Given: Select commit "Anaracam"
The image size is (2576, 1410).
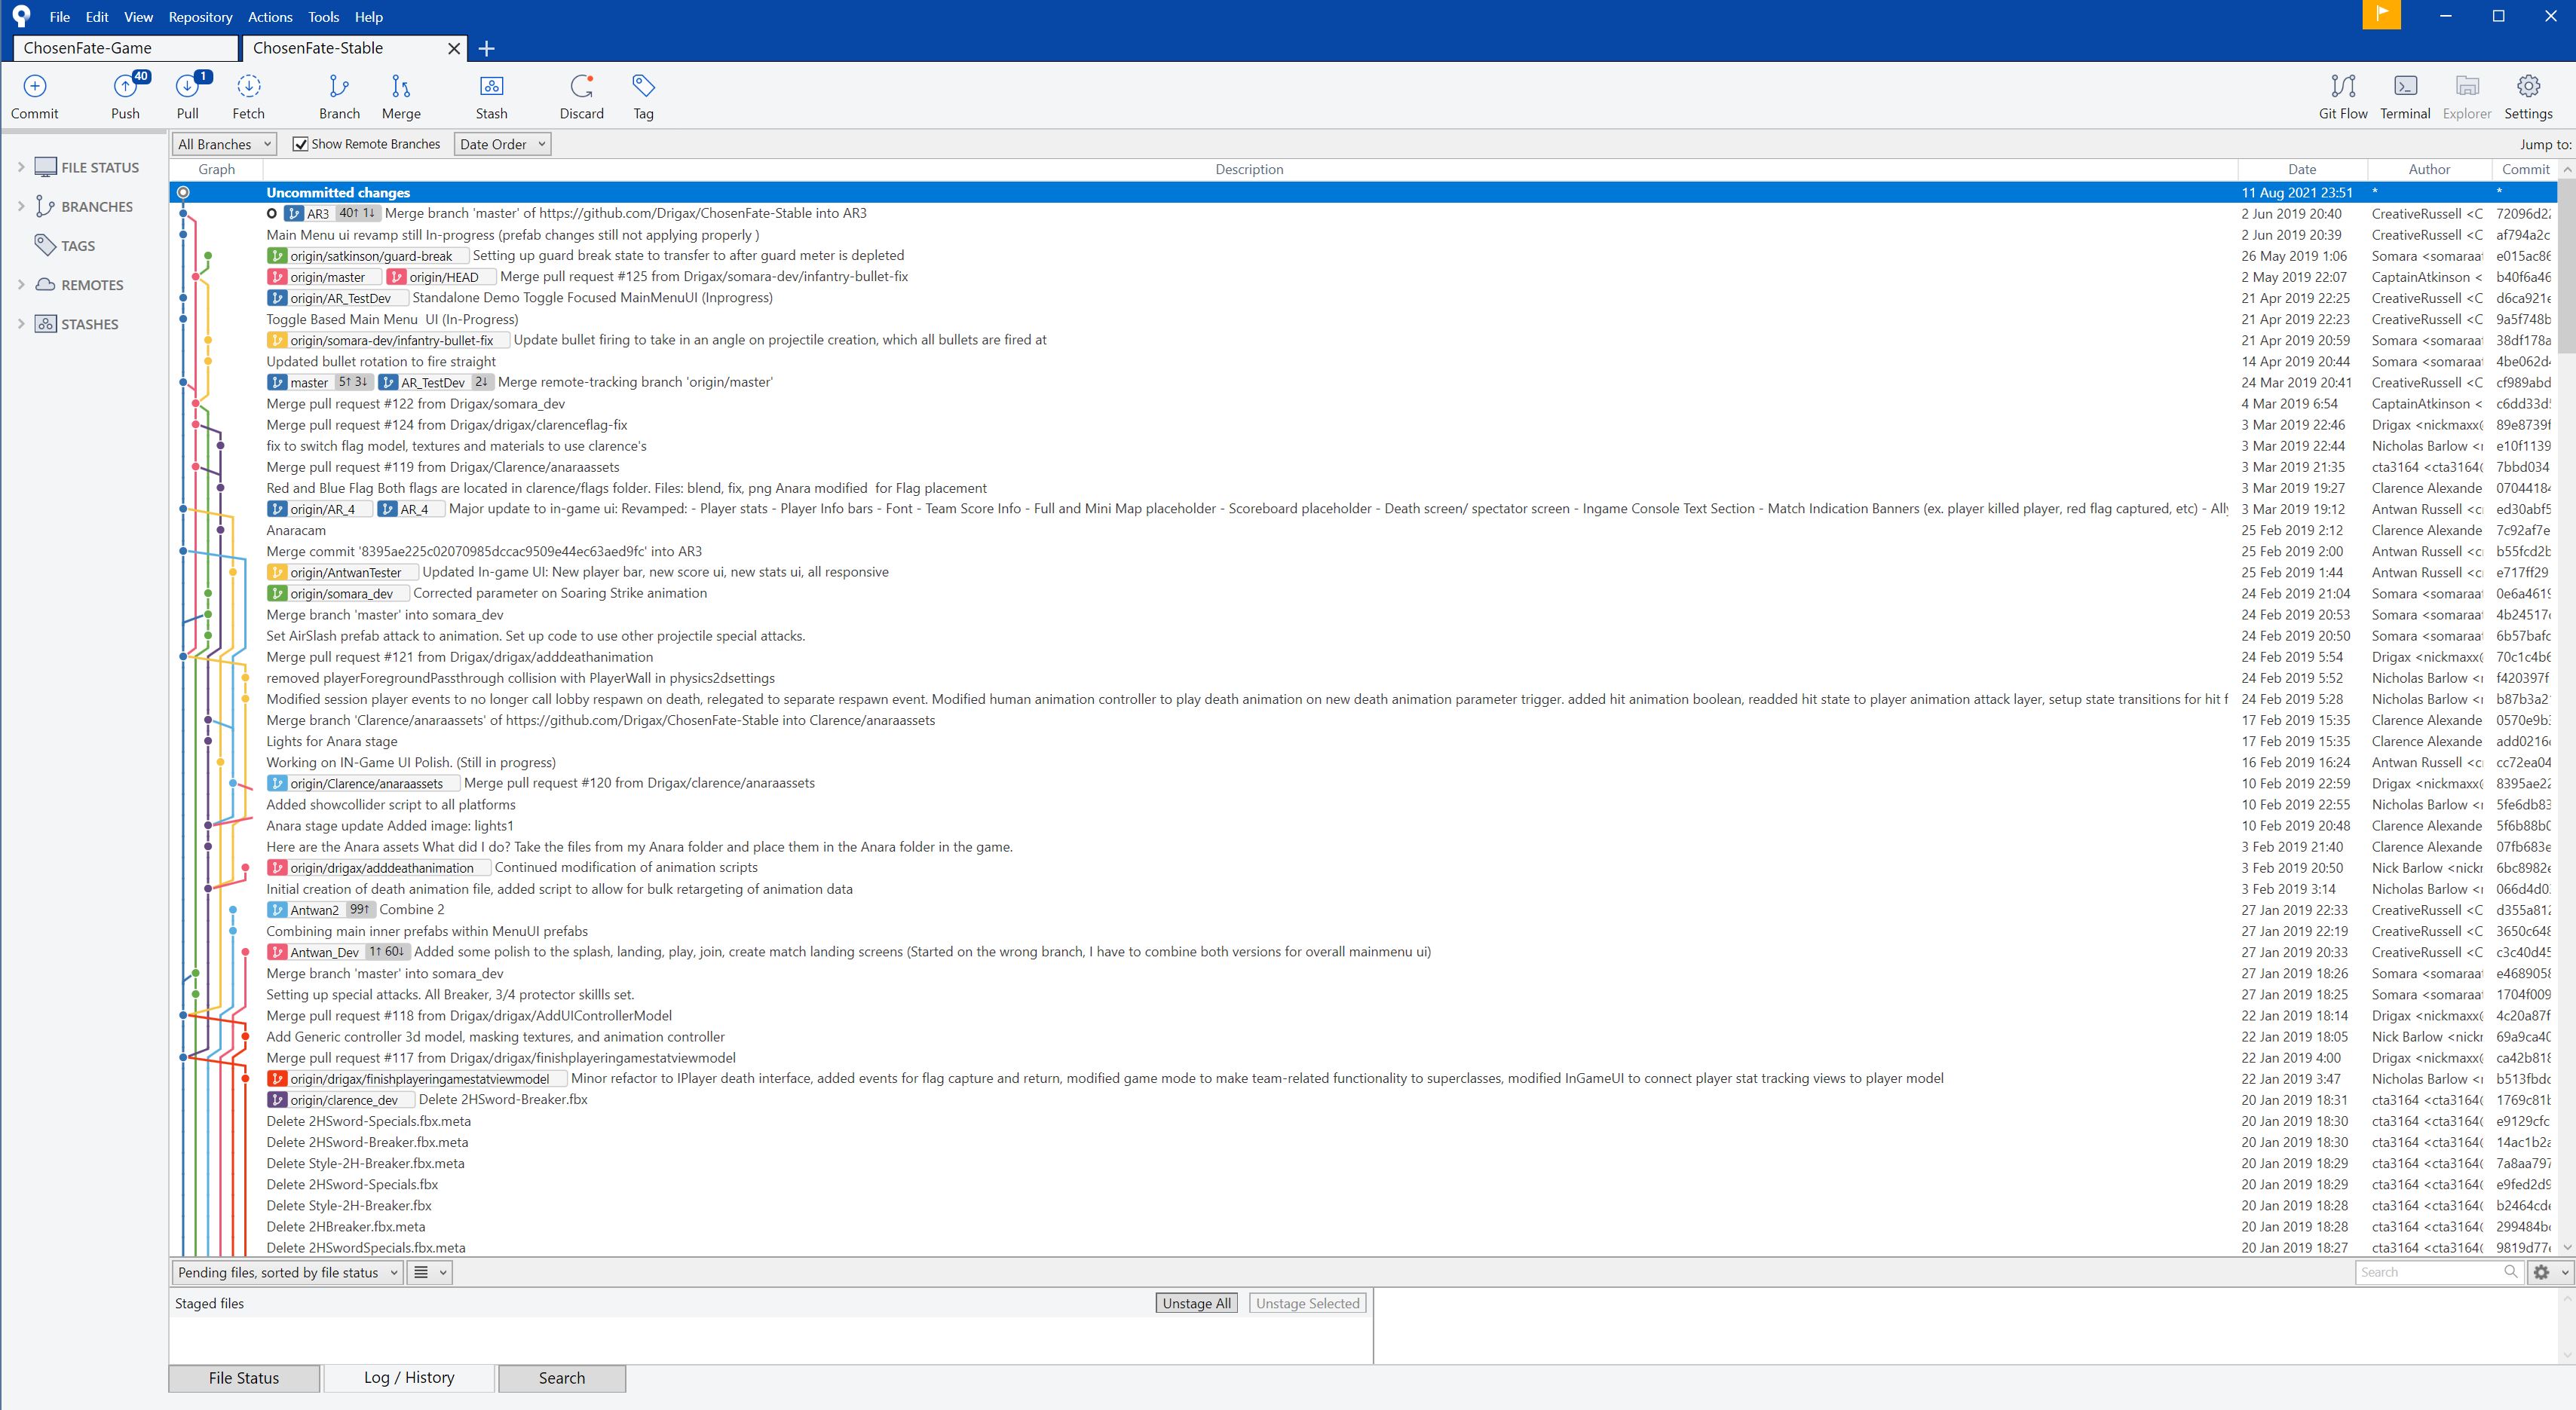Looking at the screenshot, I should click(1363, 531).
